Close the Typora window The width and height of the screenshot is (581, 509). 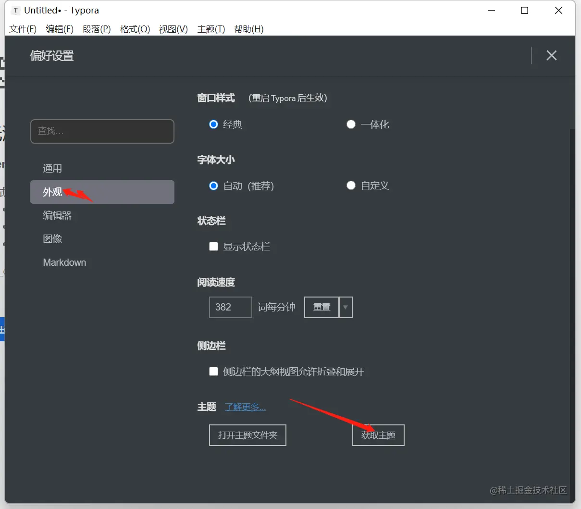(558, 10)
